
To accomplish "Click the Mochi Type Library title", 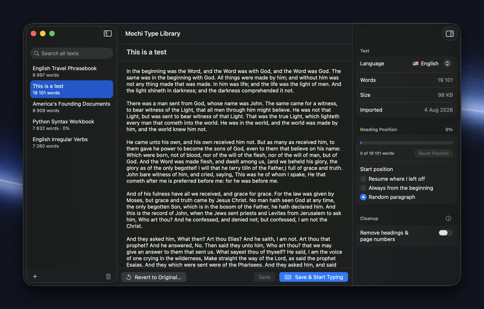I will click(x=153, y=34).
